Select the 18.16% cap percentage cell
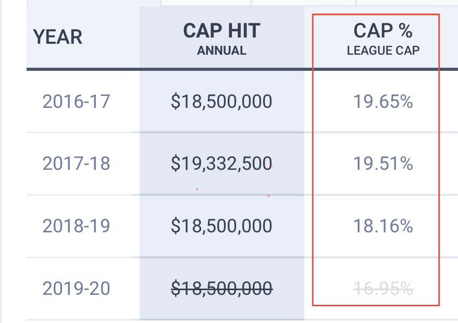The image size is (458, 323). point(383,226)
